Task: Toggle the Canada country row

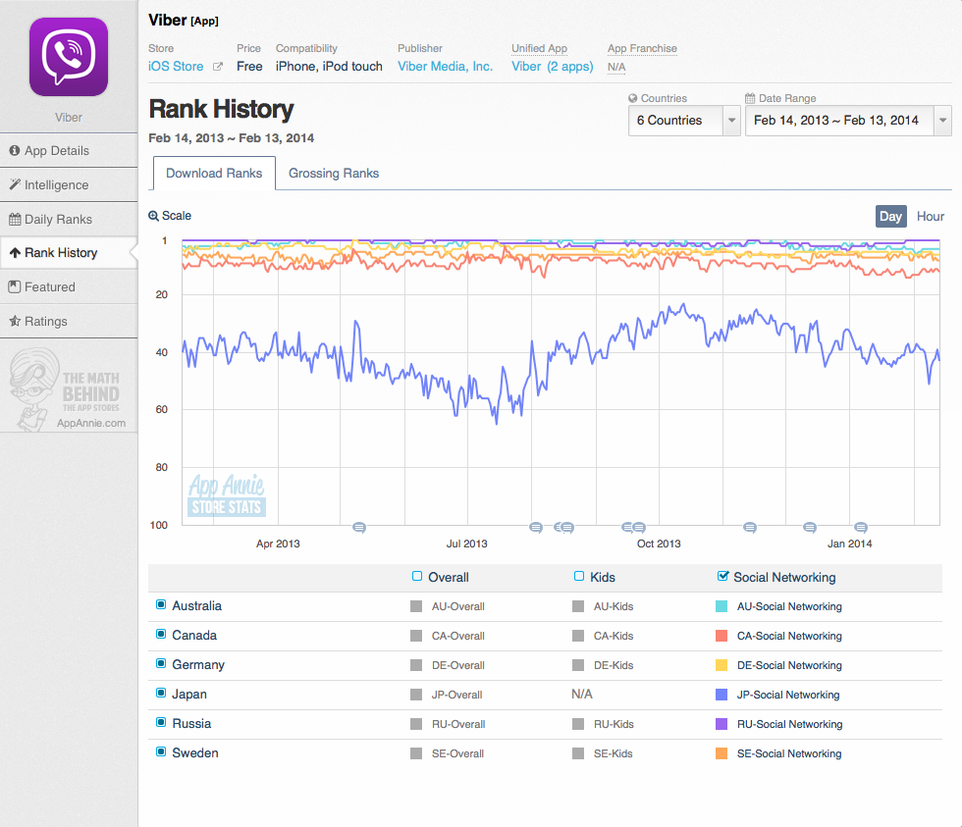Action: pos(161,635)
